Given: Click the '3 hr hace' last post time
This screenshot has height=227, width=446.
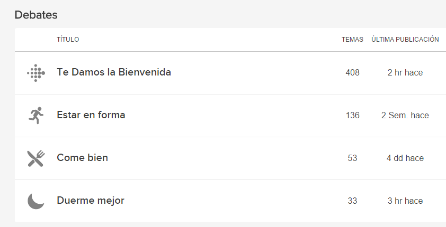Looking at the screenshot, I should 405,201.
